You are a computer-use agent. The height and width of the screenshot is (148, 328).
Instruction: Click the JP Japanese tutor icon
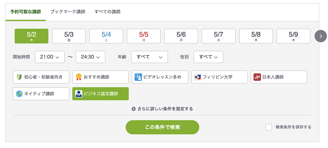(257, 77)
